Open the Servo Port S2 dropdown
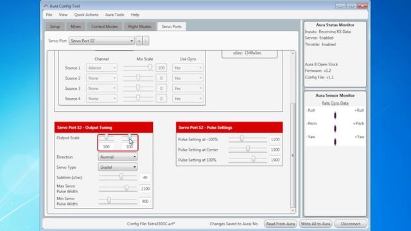This screenshot has width=411, height=231. coord(101,41)
